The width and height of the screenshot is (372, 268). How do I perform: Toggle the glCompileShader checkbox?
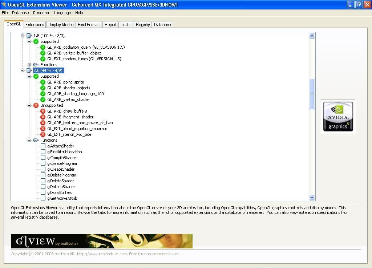click(43, 158)
